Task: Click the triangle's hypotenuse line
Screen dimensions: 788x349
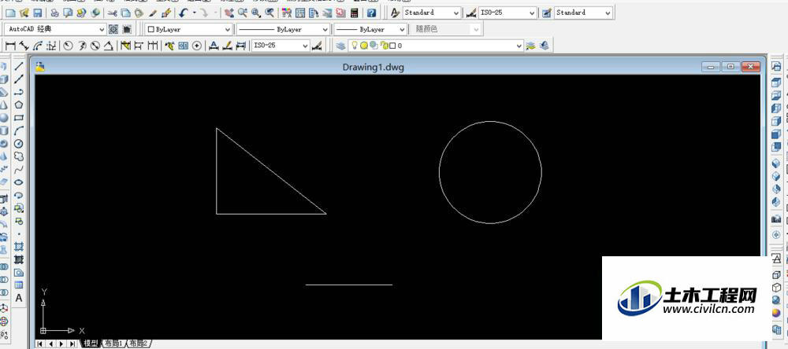Action: click(271, 171)
